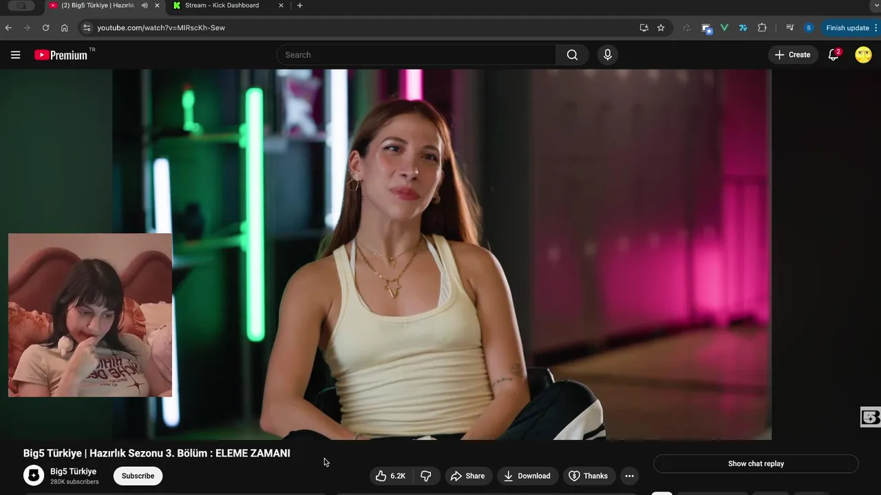Open Chrome profile S avatar
881x495 pixels.
809,27
